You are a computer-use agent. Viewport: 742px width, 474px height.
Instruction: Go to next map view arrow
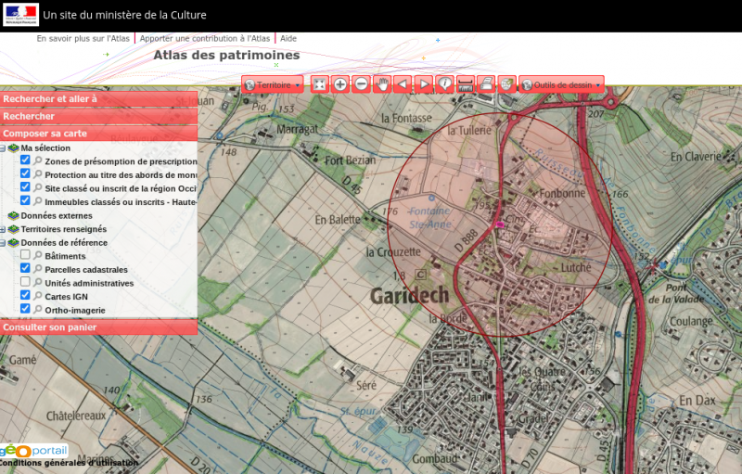(x=424, y=84)
